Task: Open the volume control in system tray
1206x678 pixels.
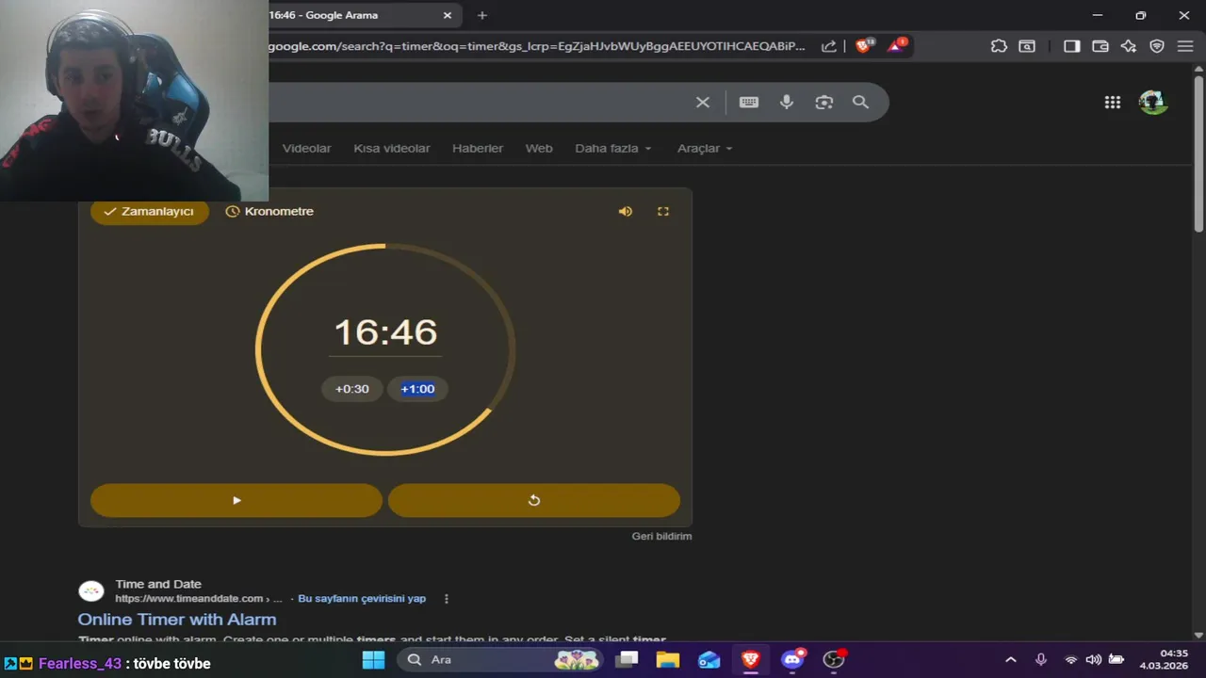Action: click(1093, 660)
